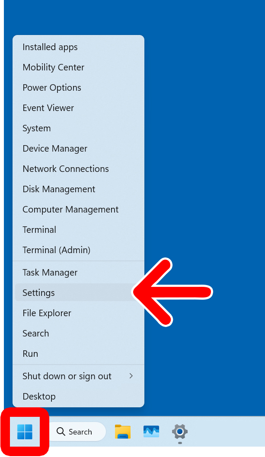265x457 pixels.
Task: Launch Computer Management
Action: click(70, 209)
